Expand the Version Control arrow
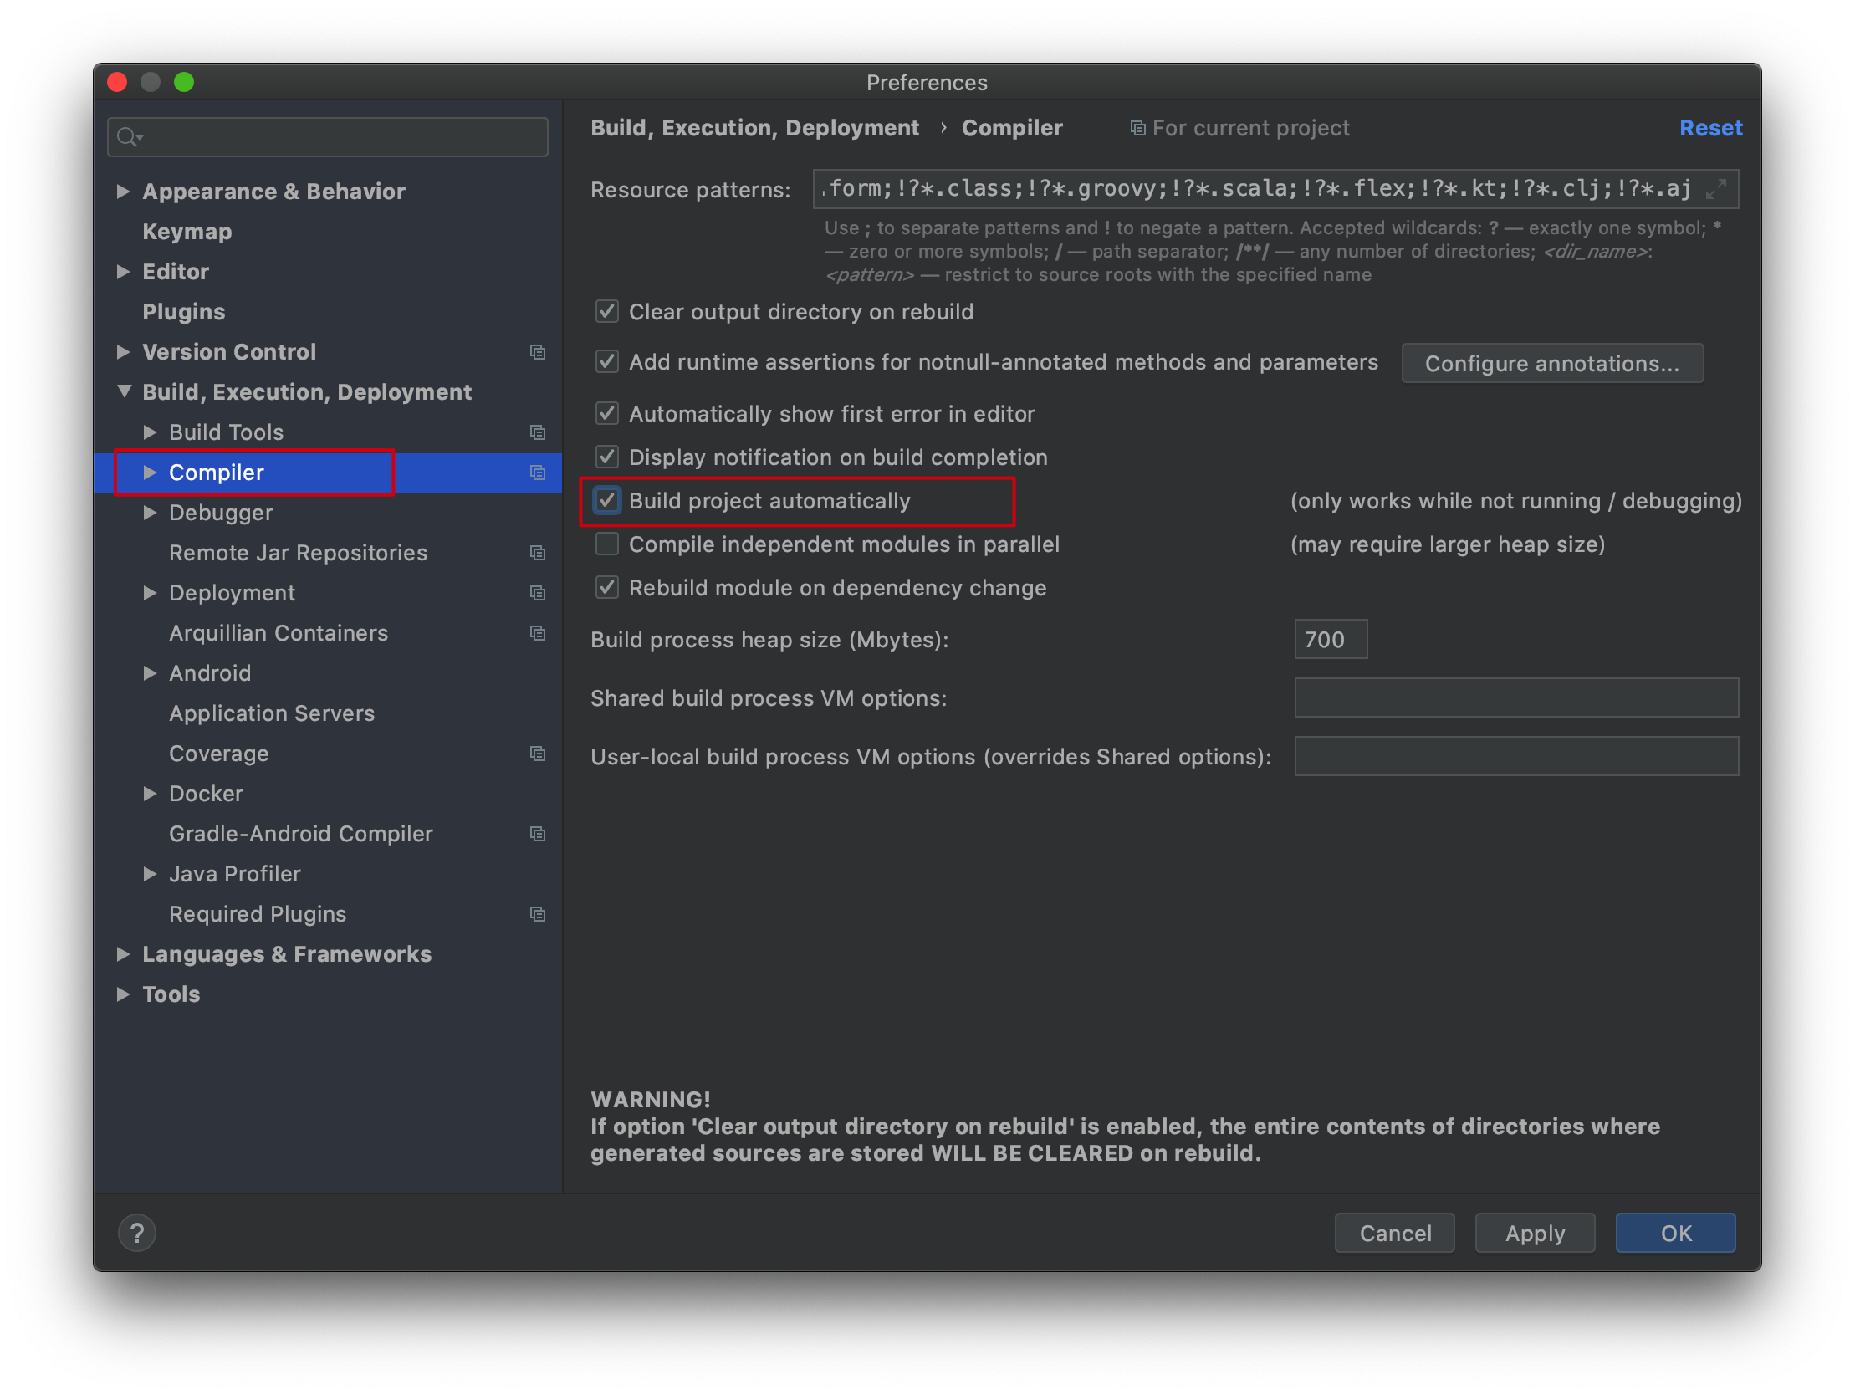The height and width of the screenshot is (1395, 1855). pos(123,352)
